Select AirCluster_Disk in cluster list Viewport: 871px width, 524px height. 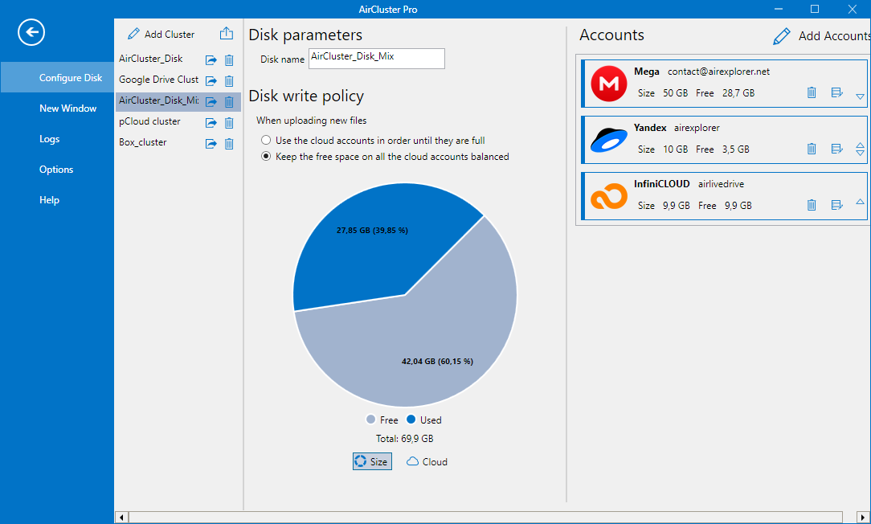[x=150, y=59]
